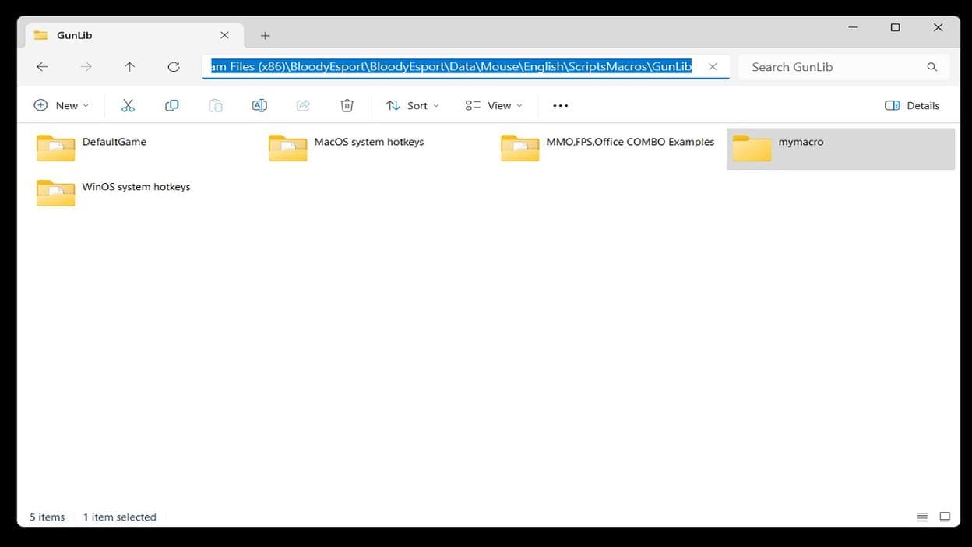
Task: Click the search magnifier icon
Action: (x=931, y=67)
